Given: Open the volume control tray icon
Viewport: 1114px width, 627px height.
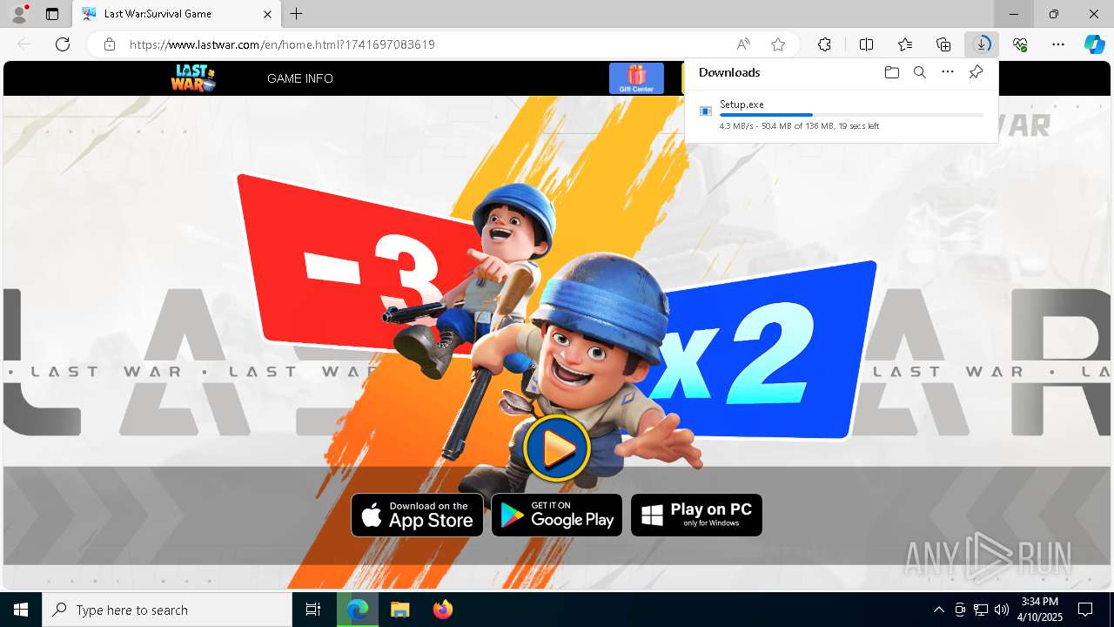Looking at the screenshot, I should 1001,610.
